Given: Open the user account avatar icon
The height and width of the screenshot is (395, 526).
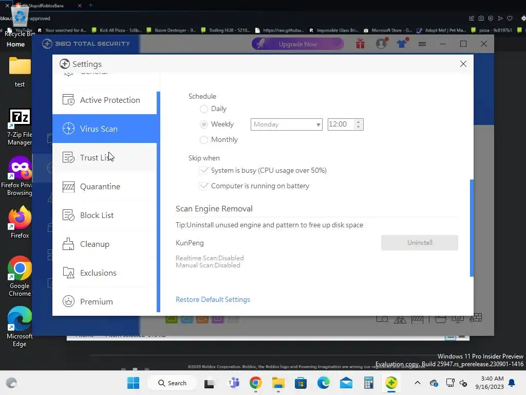Looking at the screenshot, I should pos(382,44).
